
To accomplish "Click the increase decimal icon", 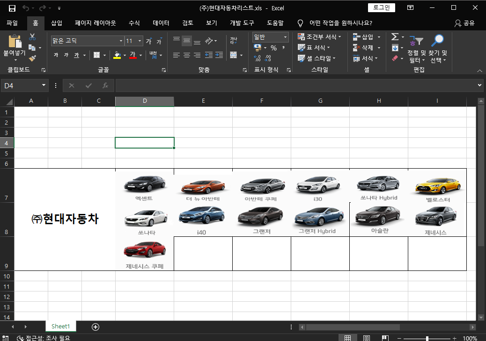I will [x=257, y=58].
